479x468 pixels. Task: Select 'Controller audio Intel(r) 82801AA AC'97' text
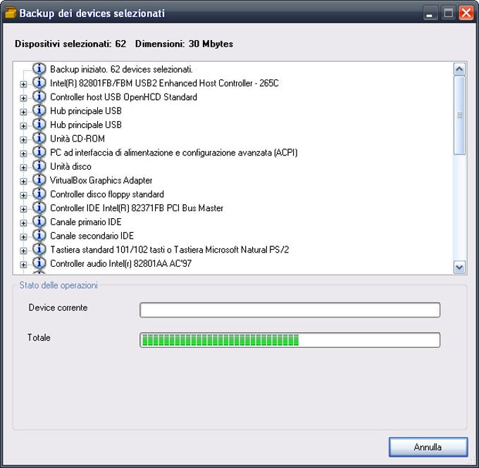point(120,263)
